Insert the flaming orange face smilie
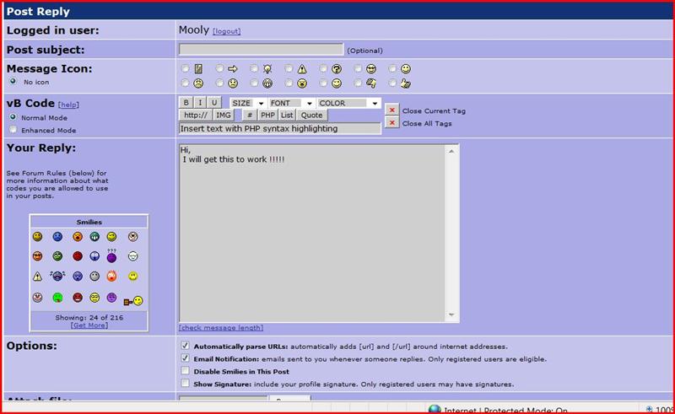 (x=111, y=276)
